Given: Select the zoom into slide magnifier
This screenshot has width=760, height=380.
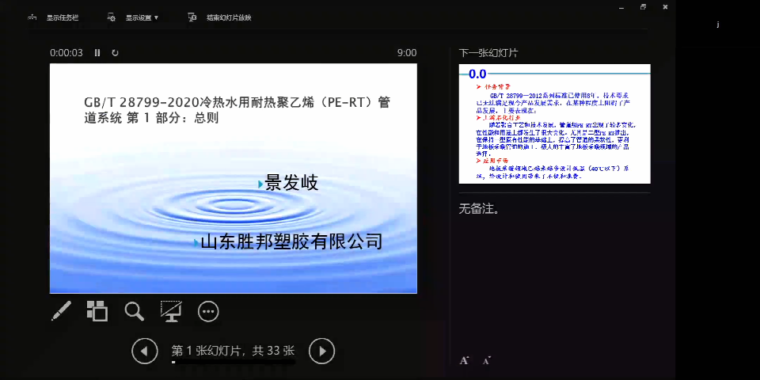Looking at the screenshot, I should tap(135, 311).
